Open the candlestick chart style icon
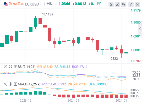Image resolution: width=142 pixels, height=104 pixels. [124, 4]
